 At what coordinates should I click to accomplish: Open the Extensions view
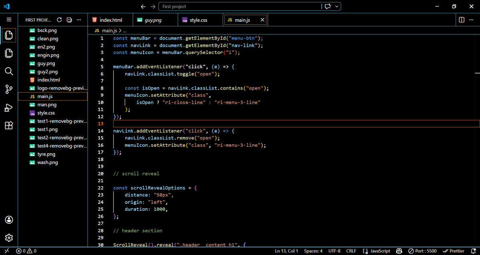click(x=9, y=126)
